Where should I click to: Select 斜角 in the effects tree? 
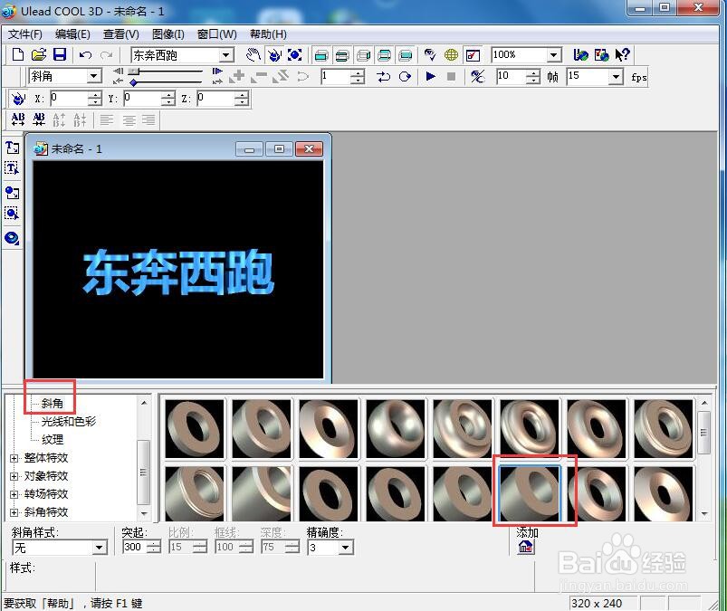(52, 404)
